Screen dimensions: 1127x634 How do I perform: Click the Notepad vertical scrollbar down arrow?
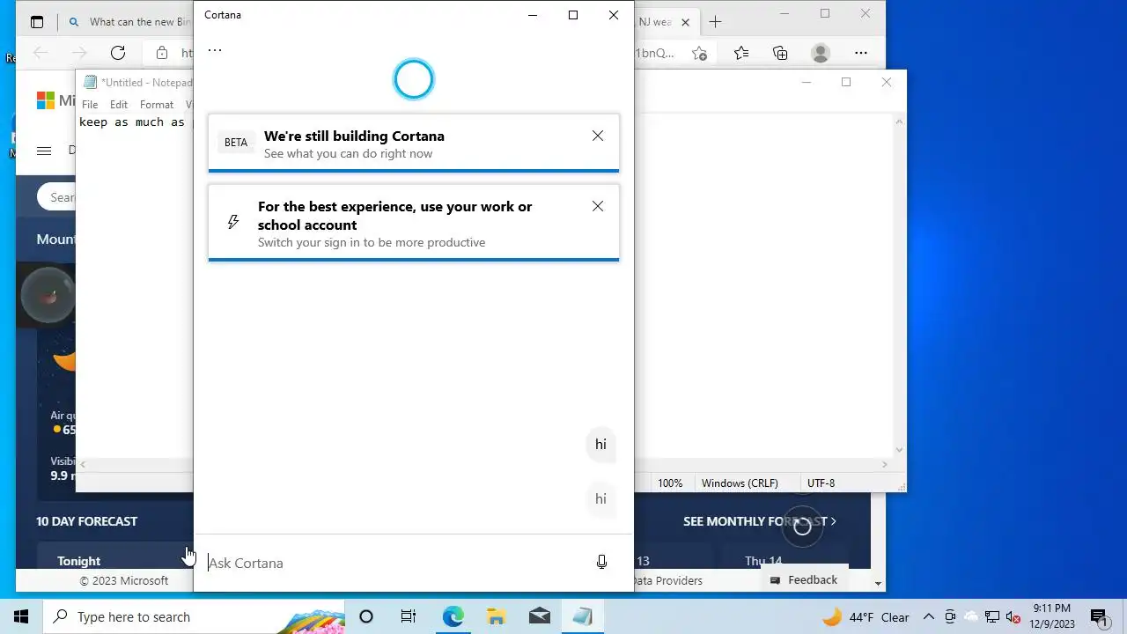899,450
